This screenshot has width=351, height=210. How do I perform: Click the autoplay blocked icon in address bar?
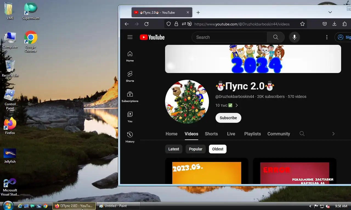pyautogui.click(x=189, y=24)
